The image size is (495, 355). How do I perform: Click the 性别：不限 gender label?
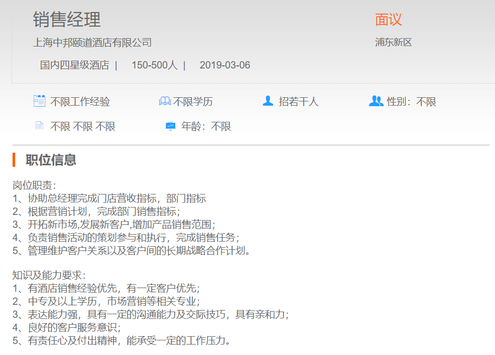pos(411,102)
